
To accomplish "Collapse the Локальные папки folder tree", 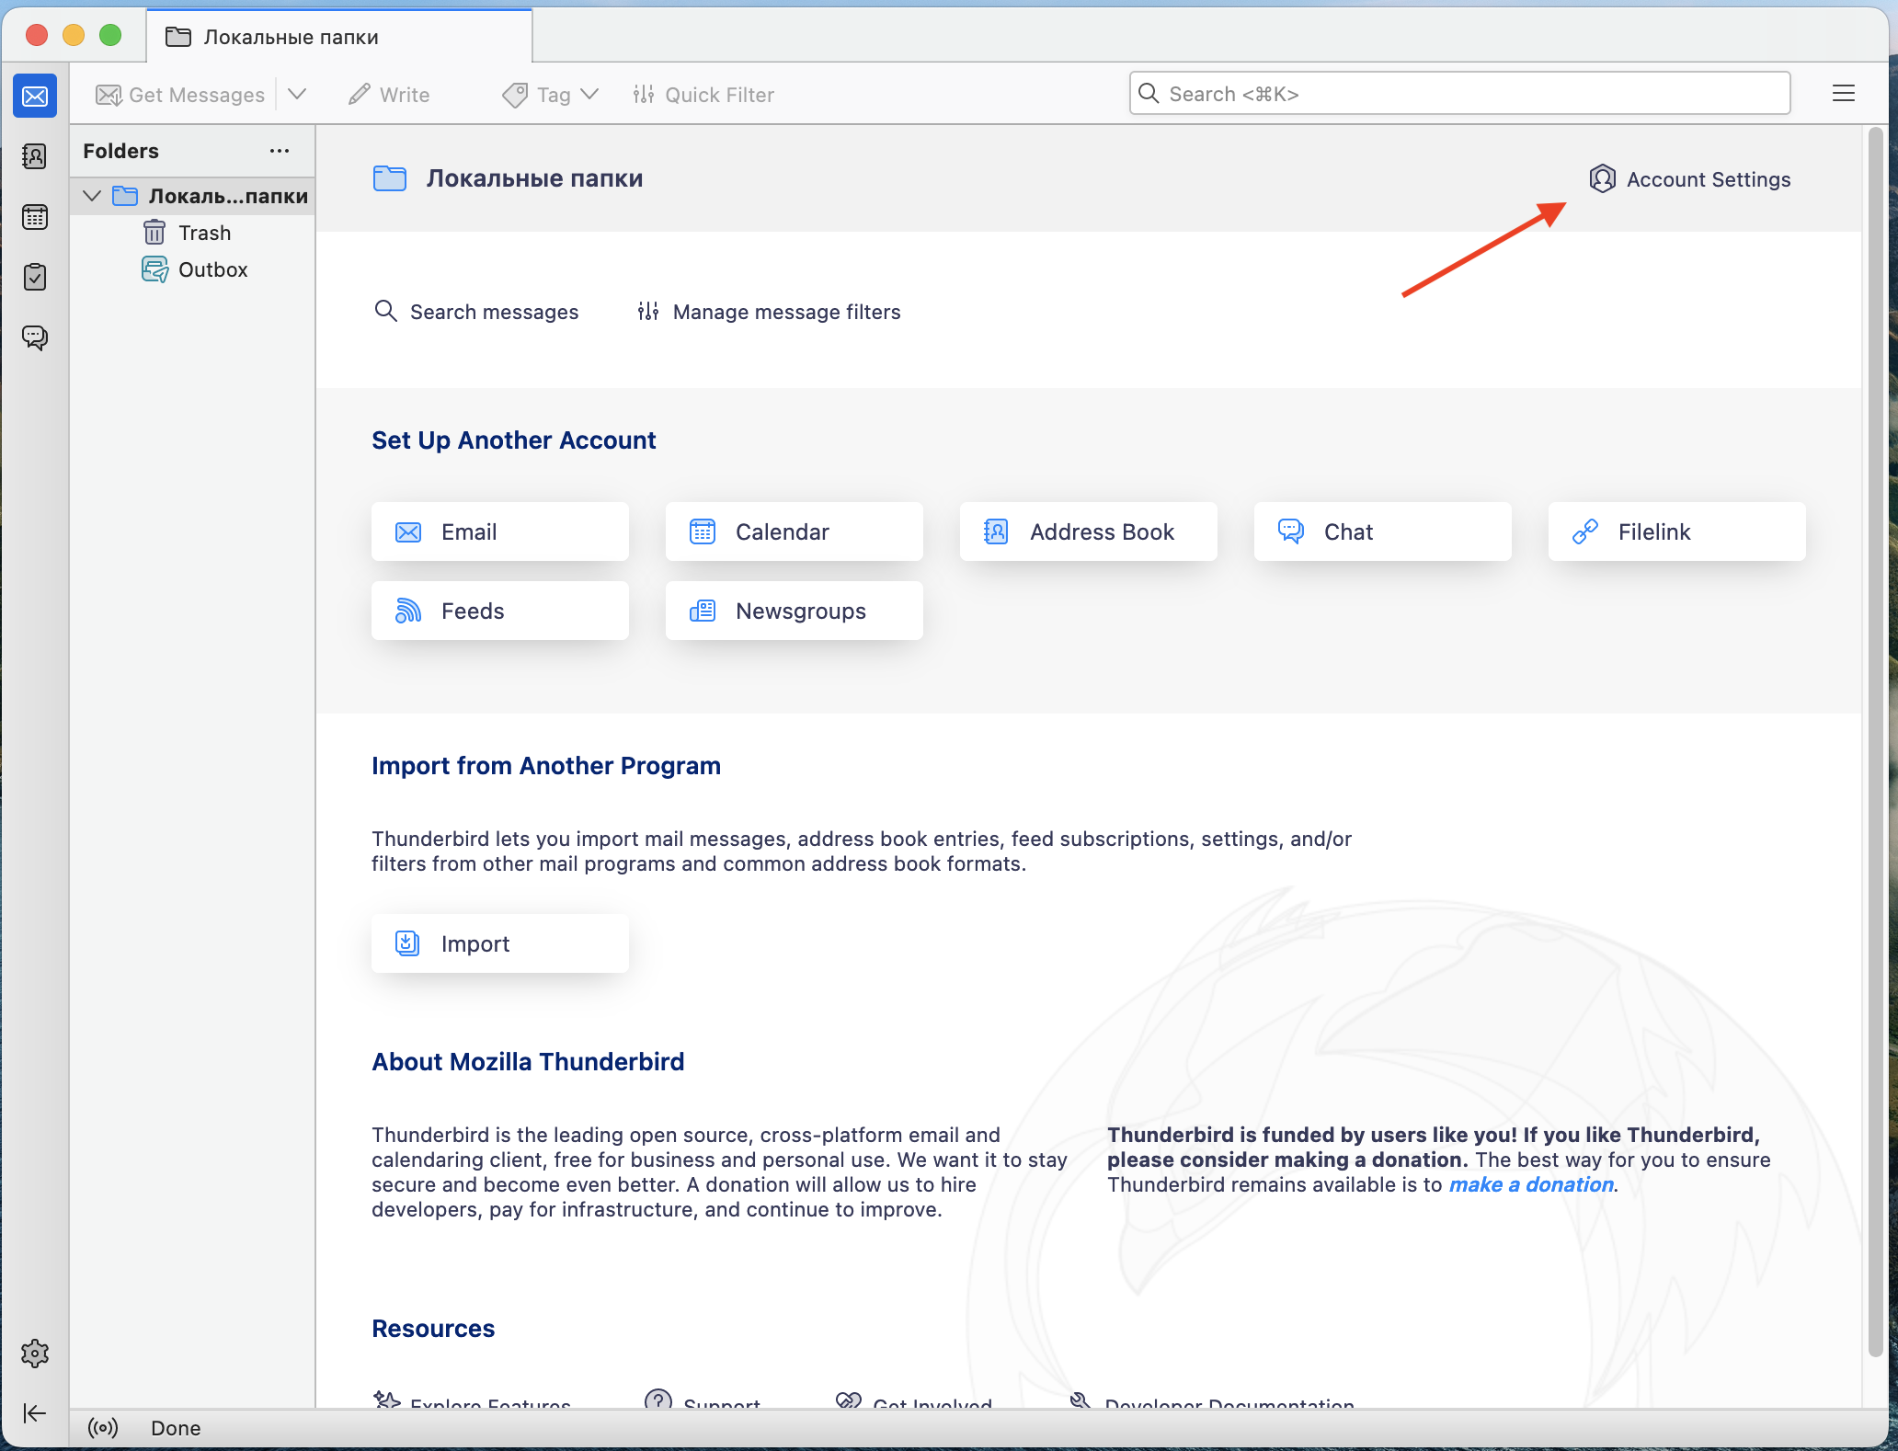I will [x=92, y=196].
